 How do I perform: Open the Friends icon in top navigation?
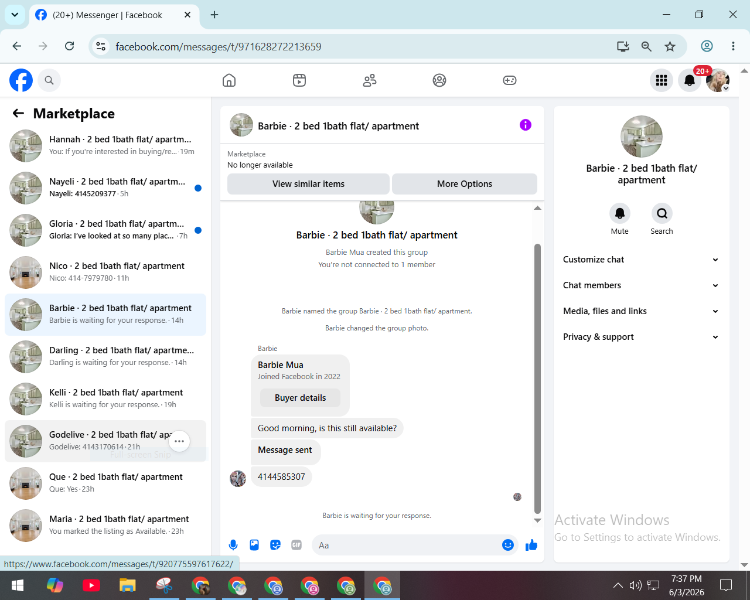pos(370,80)
